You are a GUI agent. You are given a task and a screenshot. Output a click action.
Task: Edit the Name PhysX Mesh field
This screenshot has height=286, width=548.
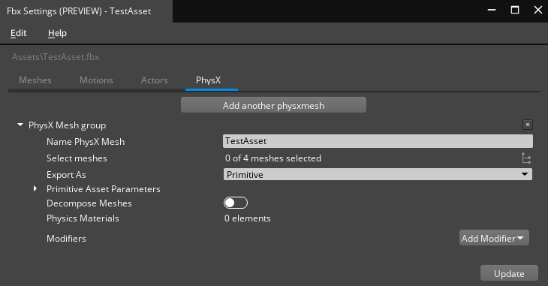coord(378,141)
